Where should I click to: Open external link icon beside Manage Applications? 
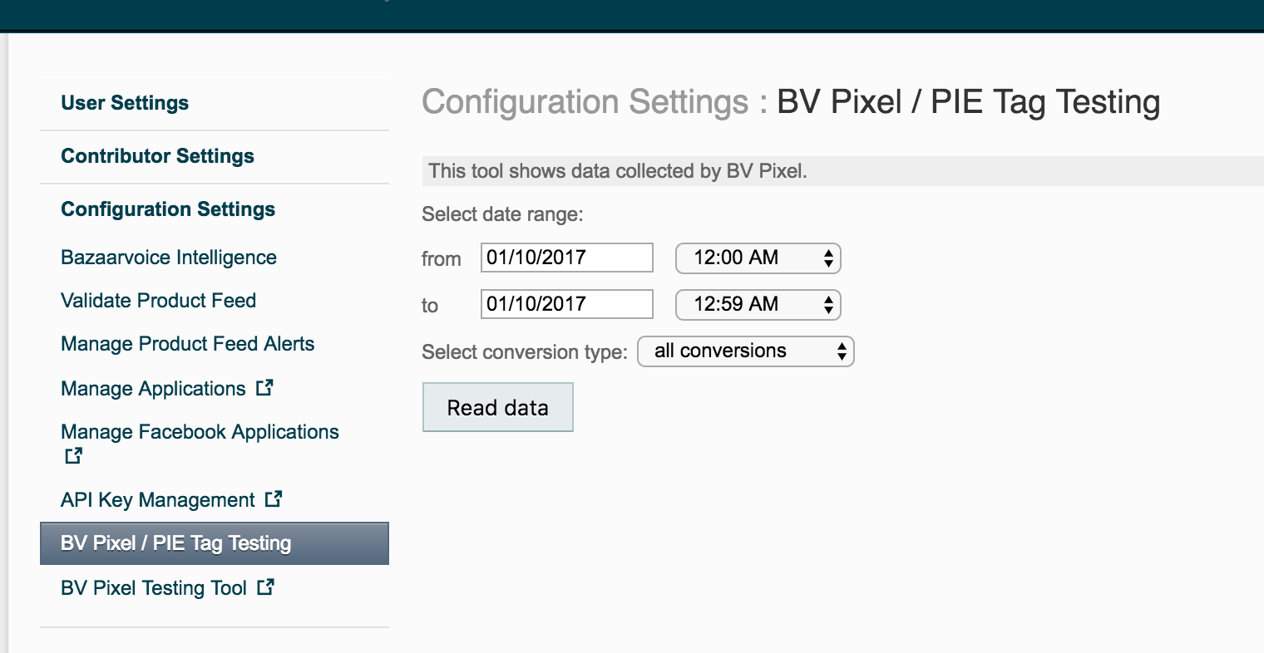(x=264, y=387)
